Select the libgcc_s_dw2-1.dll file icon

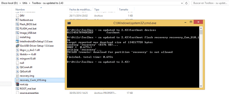(x=17, y=50)
